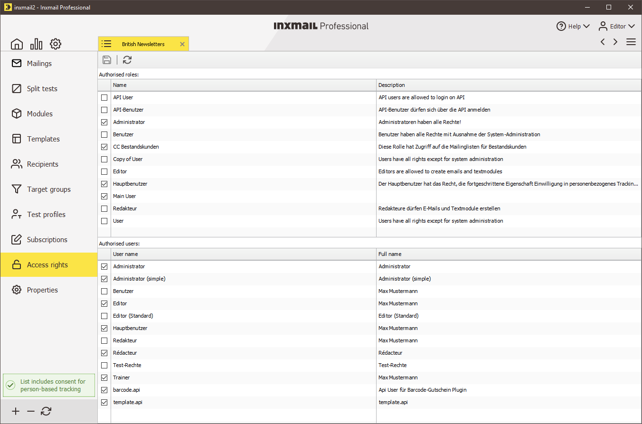Viewport: 642px width, 424px height.
Task: Uncheck Administrator (simple) user checkbox
Action: [x=104, y=279]
